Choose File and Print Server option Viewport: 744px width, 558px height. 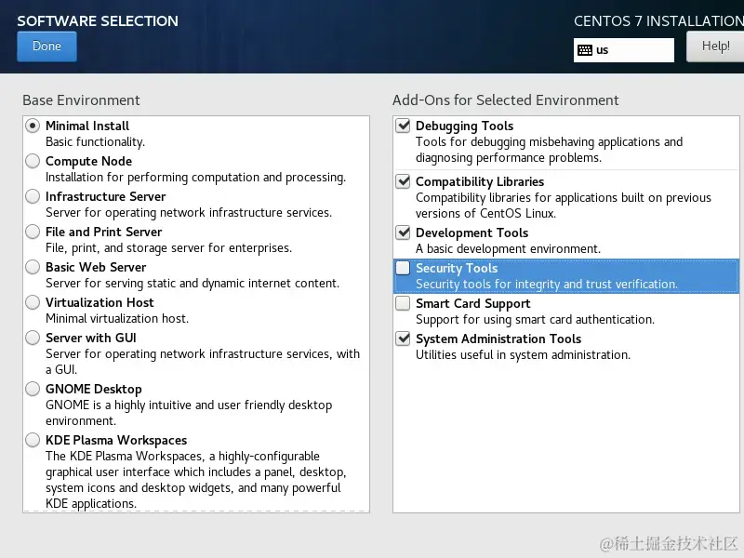coord(33,232)
